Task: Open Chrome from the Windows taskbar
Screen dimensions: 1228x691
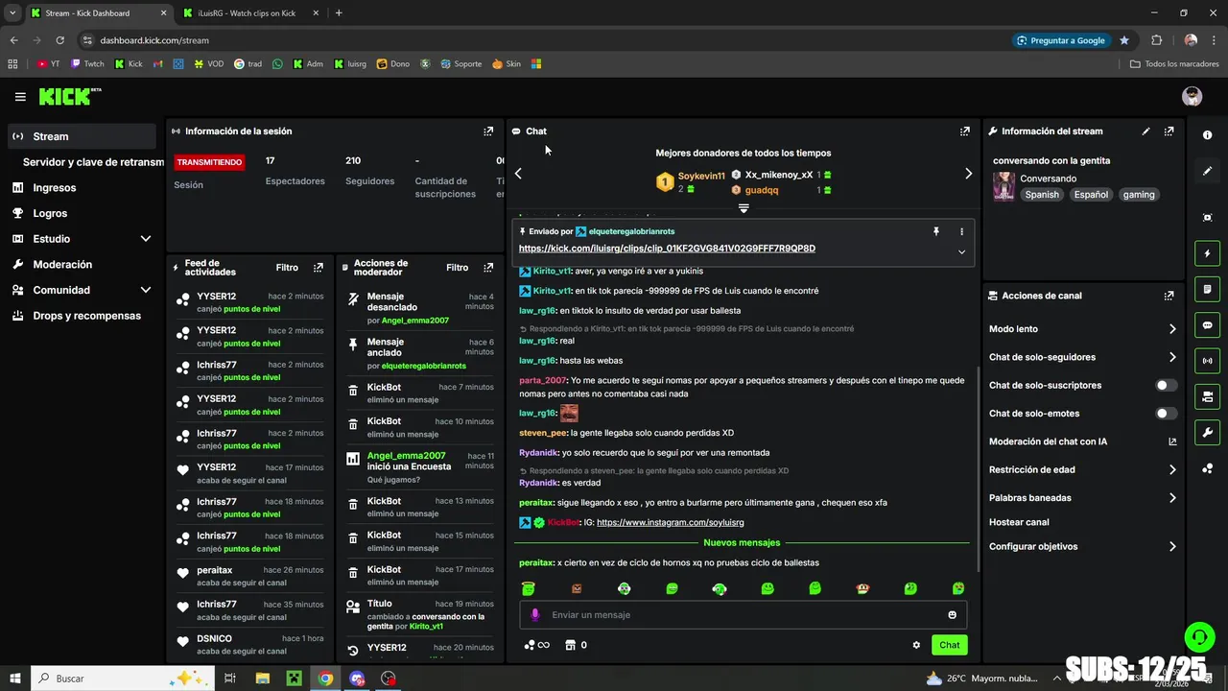Action: click(x=325, y=679)
